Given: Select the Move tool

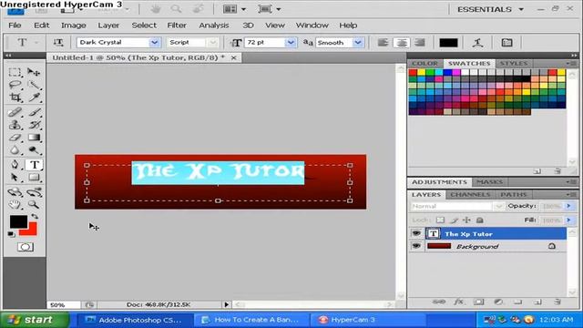Looking at the screenshot, I should tap(34, 72).
